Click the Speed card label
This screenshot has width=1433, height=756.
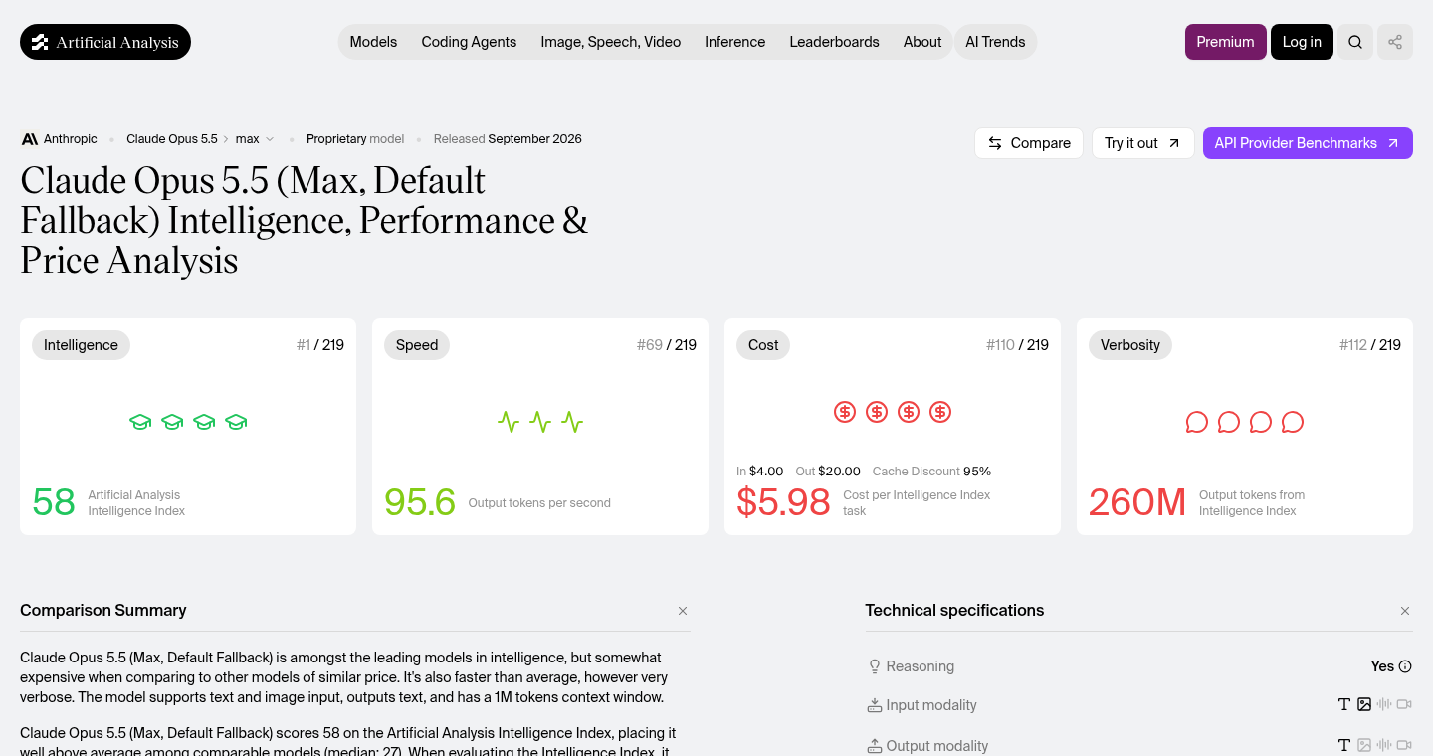[x=417, y=345]
